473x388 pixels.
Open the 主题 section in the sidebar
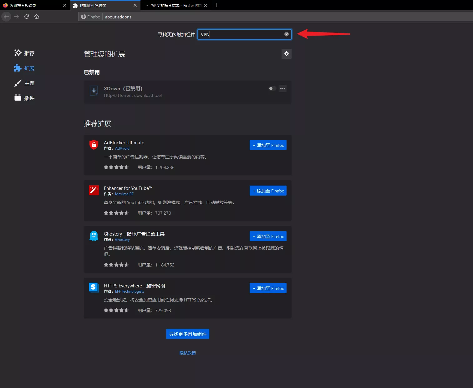coord(24,83)
